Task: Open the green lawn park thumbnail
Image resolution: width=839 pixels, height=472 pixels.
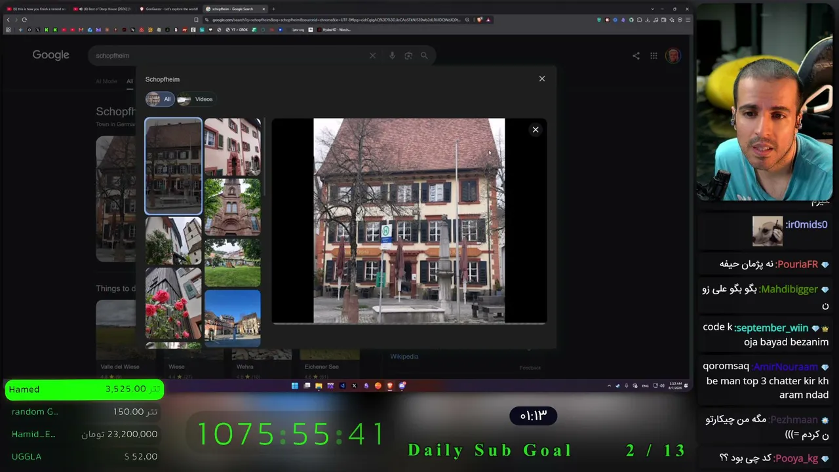Action: point(233,263)
